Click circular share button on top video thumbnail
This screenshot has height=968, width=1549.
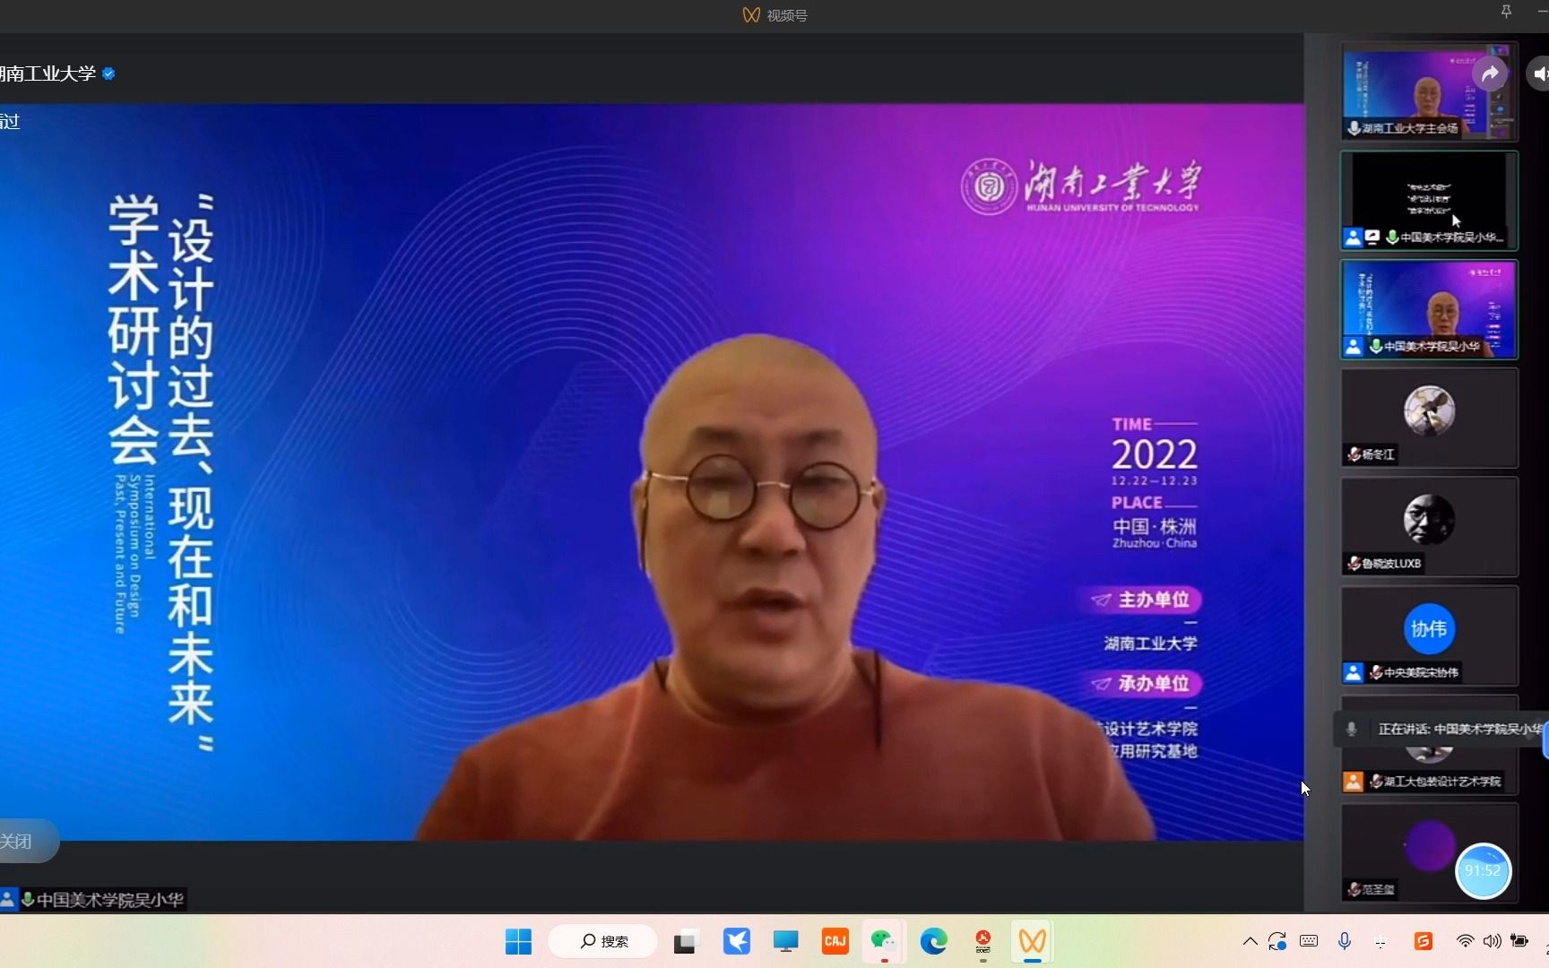click(1490, 73)
